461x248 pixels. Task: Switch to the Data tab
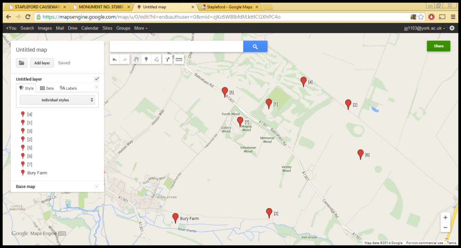(x=47, y=88)
